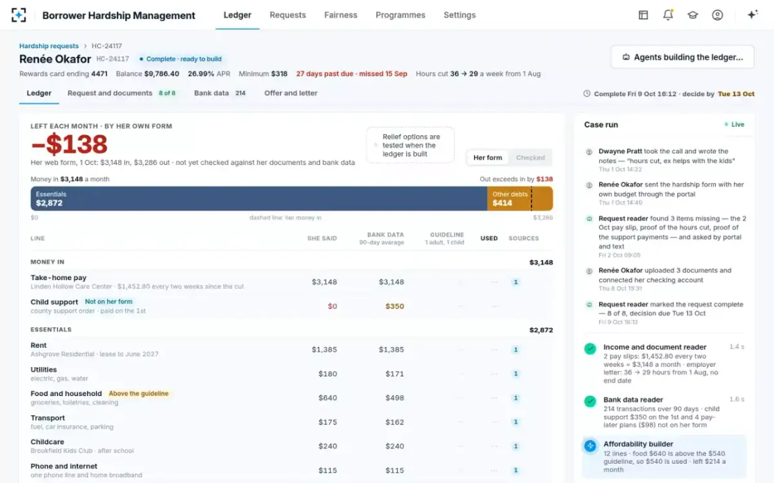This screenshot has height=483, width=774.
Task: Click the sparkle AI assistant icon
Action: [752, 15]
